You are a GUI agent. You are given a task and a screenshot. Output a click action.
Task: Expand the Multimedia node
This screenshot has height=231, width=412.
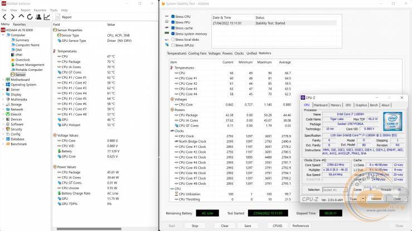(x=3, y=99)
